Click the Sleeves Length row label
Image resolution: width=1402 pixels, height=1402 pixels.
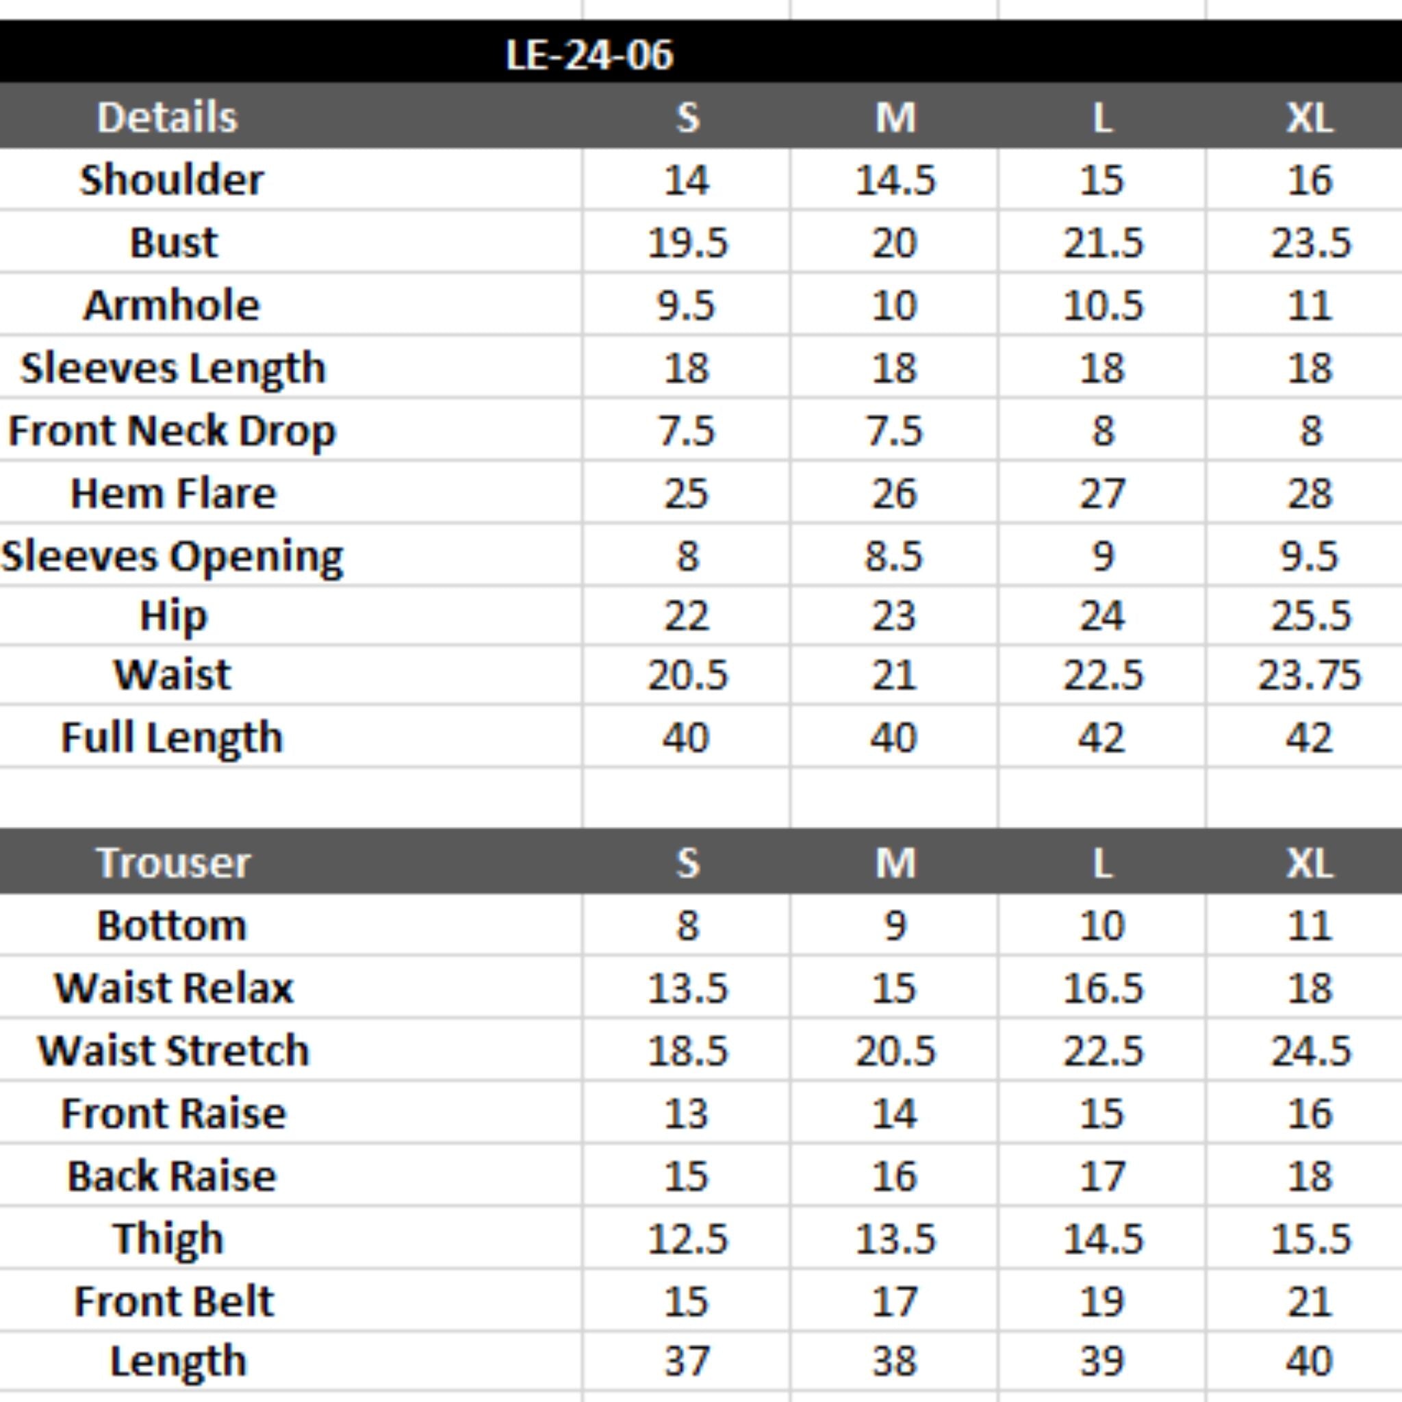[x=173, y=368]
